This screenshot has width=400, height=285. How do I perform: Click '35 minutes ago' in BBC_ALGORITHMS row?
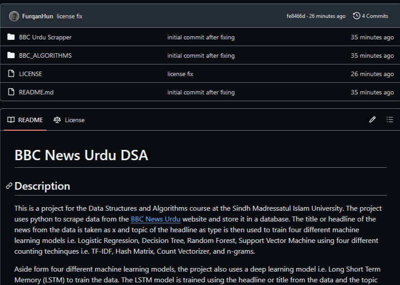click(x=372, y=55)
